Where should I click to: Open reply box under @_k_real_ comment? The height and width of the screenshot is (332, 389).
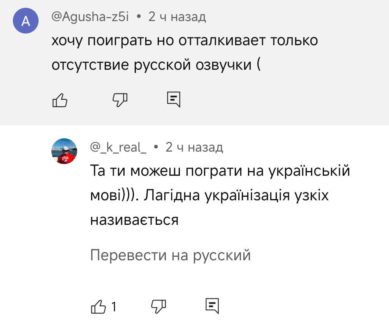(212, 306)
